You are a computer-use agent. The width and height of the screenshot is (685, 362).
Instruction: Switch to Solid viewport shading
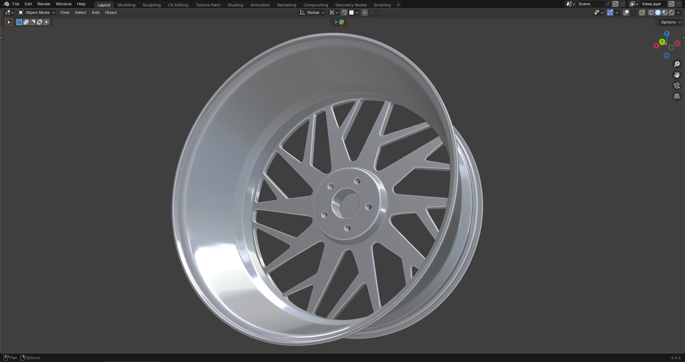pos(658,12)
